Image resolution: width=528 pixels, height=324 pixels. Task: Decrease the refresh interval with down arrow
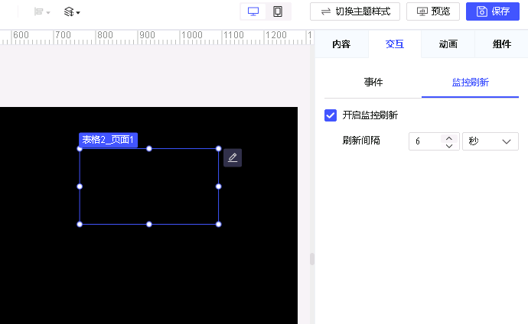click(449, 145)
